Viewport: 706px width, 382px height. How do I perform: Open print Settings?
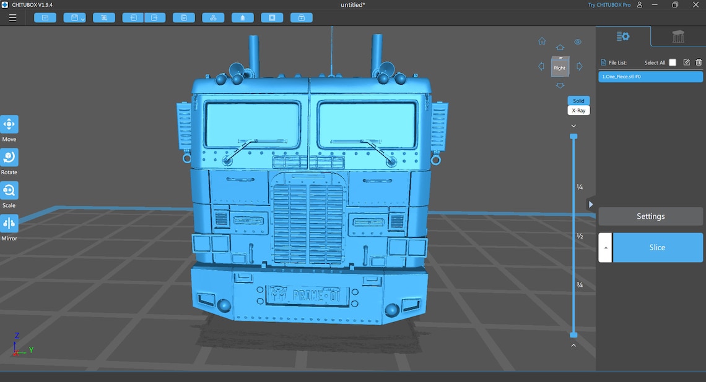[x=650, y=216]
